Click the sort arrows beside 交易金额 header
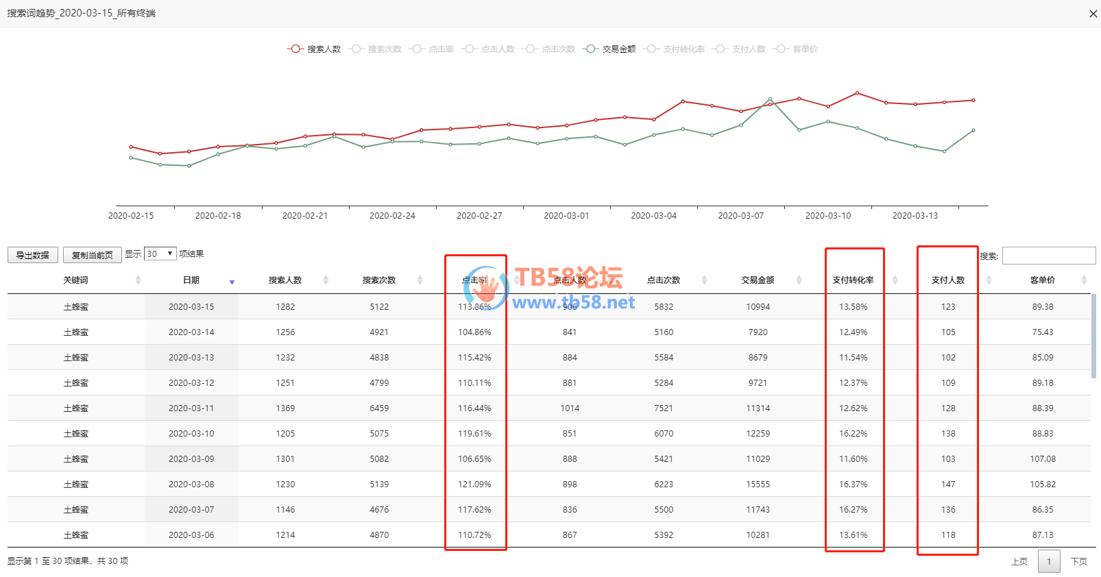 click(x=799, y=280)
